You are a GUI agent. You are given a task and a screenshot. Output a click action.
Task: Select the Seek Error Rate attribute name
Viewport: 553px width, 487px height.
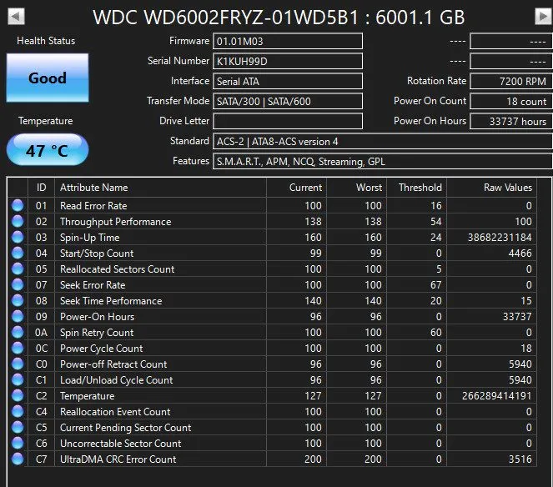(93, 285)
